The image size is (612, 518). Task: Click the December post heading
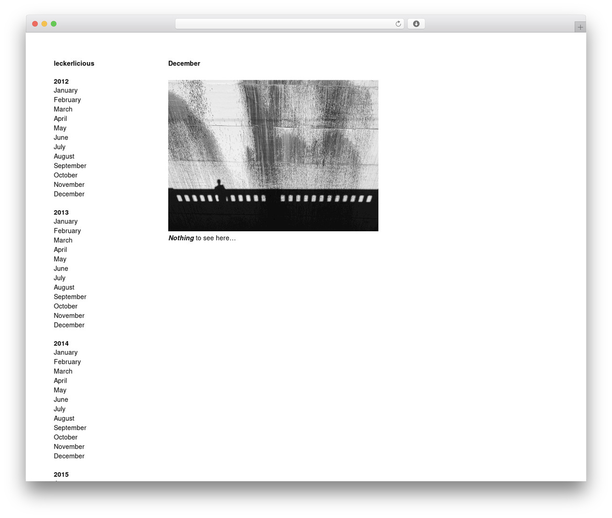184,64
